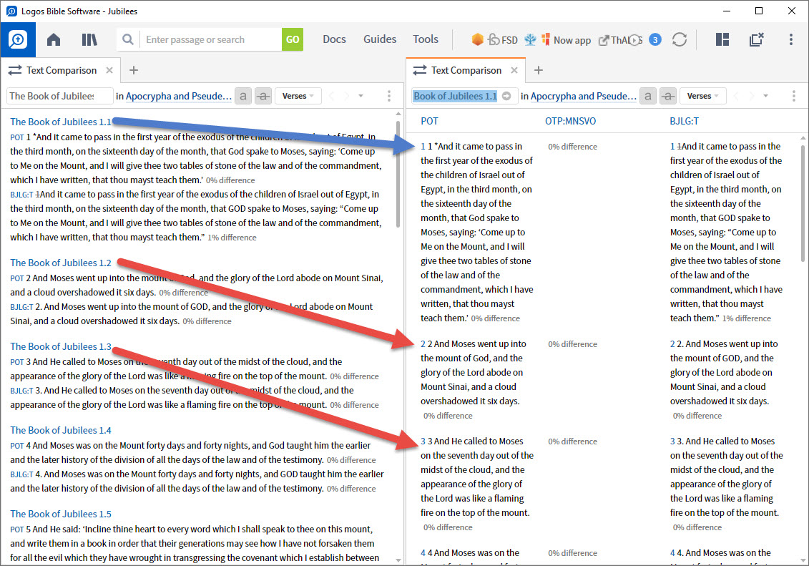Toggle strikethrough differences in right panel
This screenshot has width=809, height=566.
668,94
